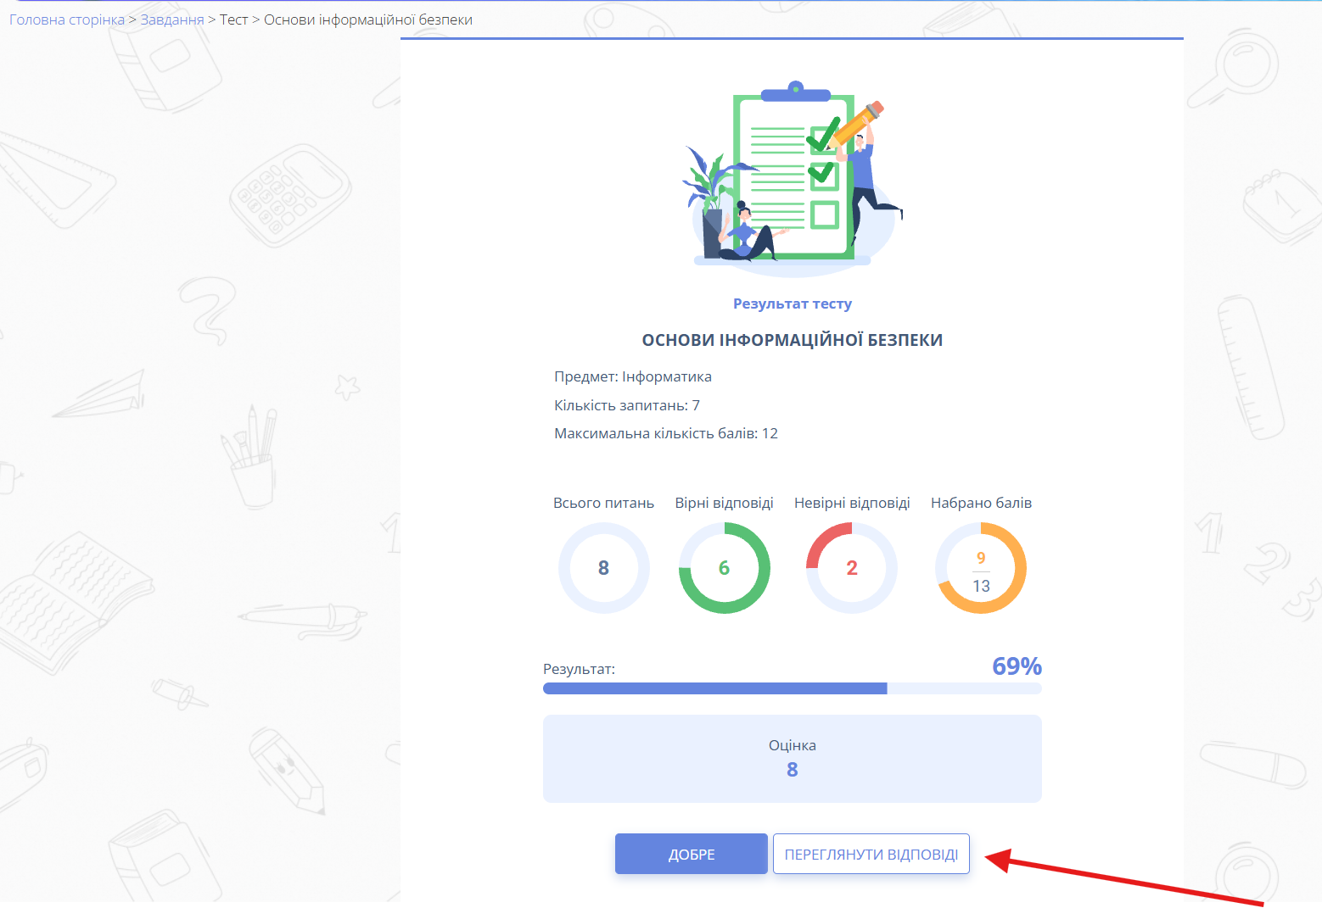Click the 'Невірні відповіді' label

pos(852,503)
